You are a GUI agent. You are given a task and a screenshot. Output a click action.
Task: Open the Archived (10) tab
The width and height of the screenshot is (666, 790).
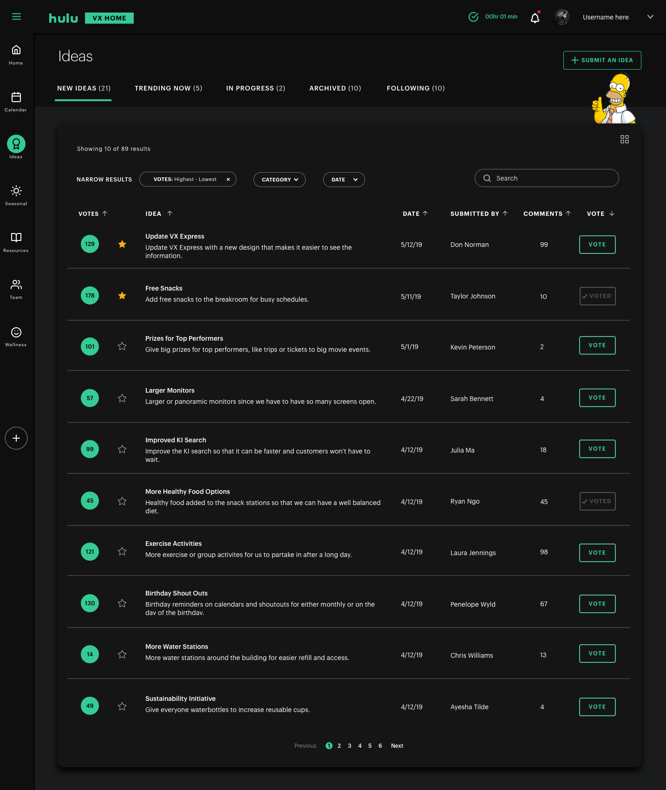(x=335, y=88)
